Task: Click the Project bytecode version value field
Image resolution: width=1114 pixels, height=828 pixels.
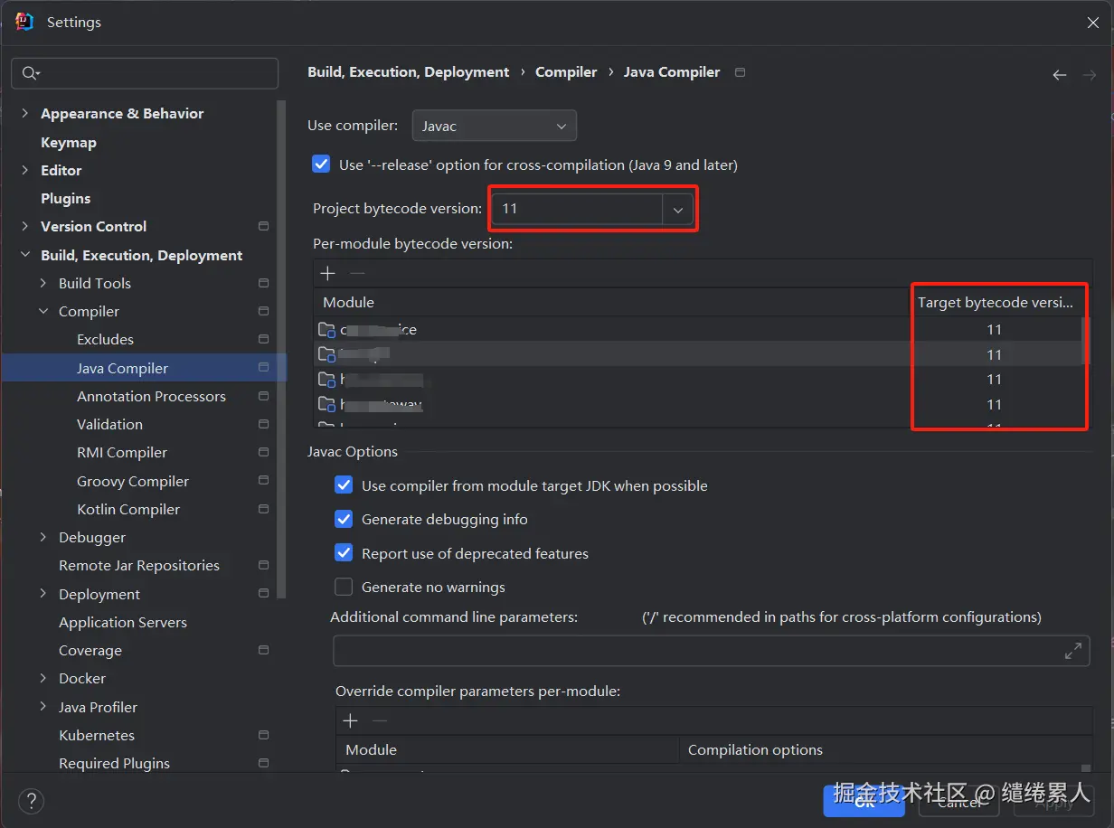Action: point(578,209)
